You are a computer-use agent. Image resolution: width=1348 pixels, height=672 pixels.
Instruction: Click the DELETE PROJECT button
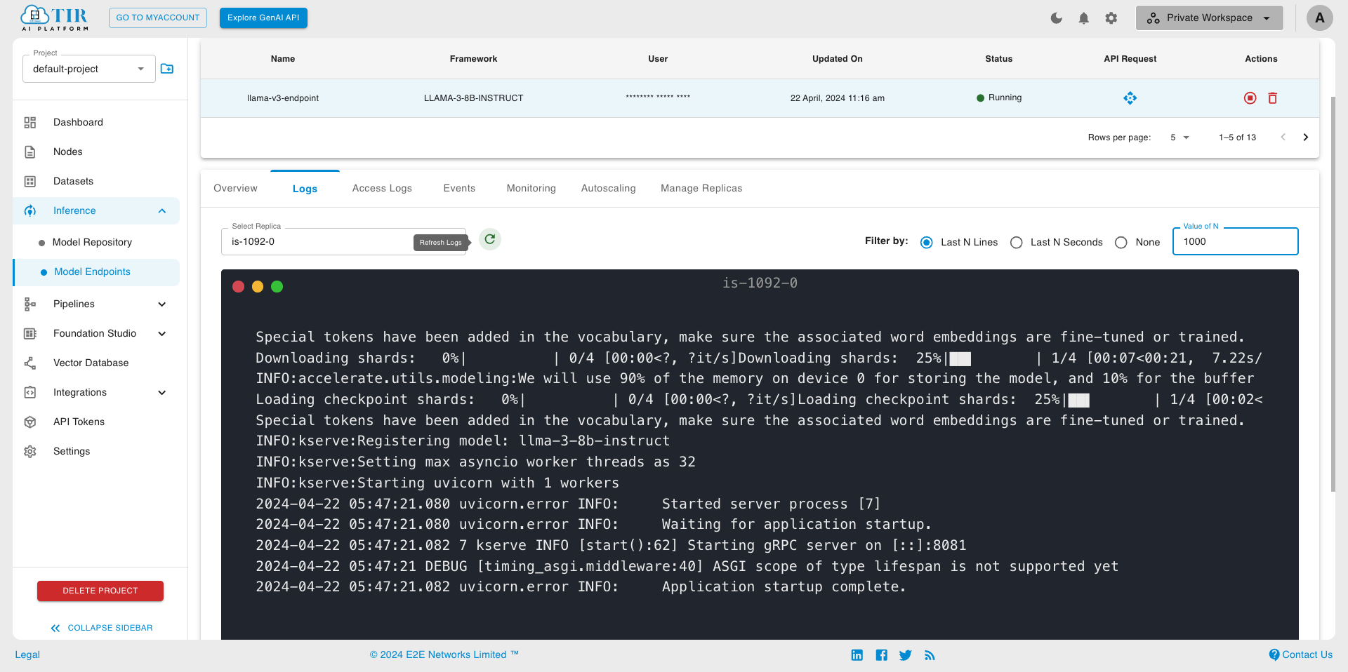point(100,591)
